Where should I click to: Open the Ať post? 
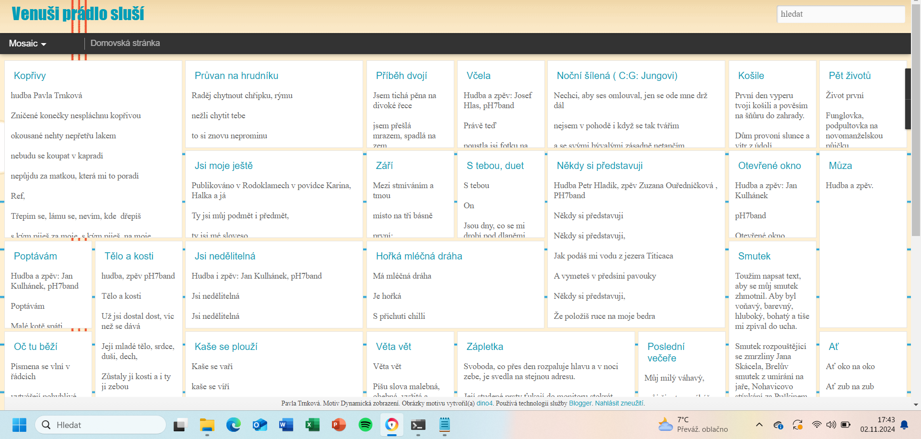click(x=834, y=347)
